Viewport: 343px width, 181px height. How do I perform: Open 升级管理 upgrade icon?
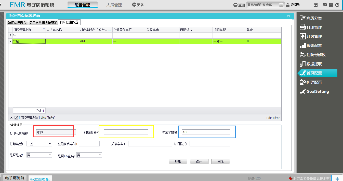tap(302, 36)
